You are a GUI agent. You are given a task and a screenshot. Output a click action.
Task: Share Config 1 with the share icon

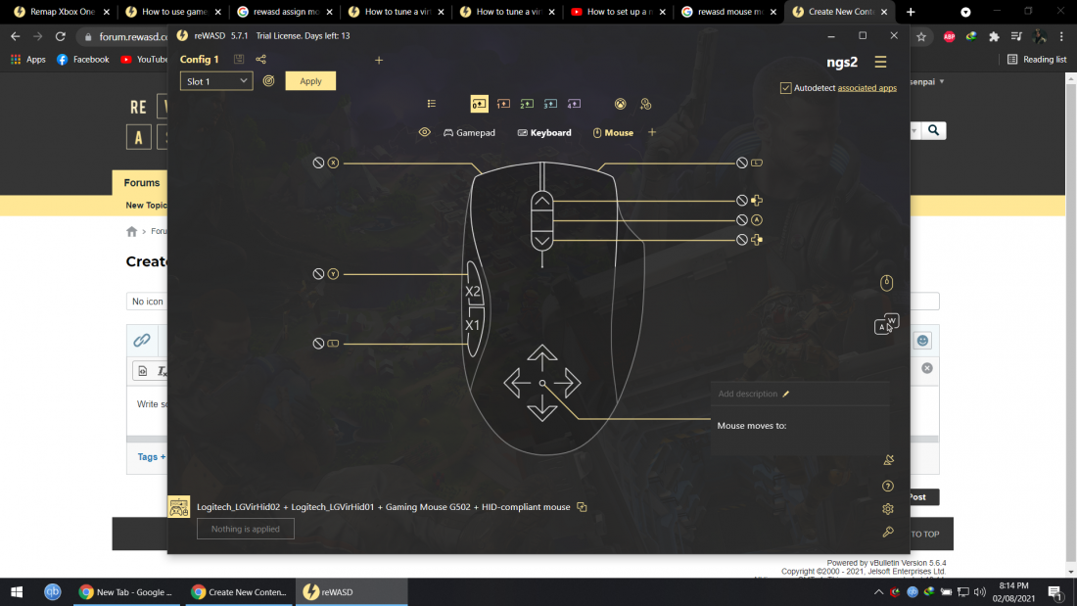point(261,59)
